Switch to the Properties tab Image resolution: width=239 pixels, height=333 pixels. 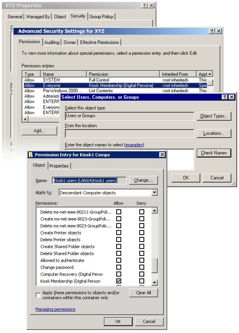coord(59,166)
